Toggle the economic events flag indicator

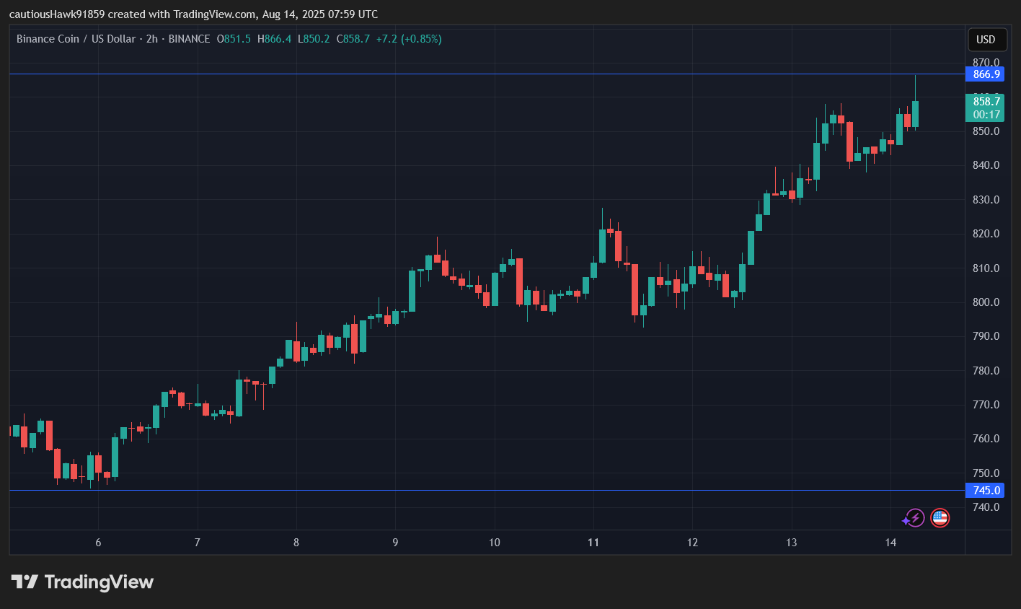(x=939, y=518)
